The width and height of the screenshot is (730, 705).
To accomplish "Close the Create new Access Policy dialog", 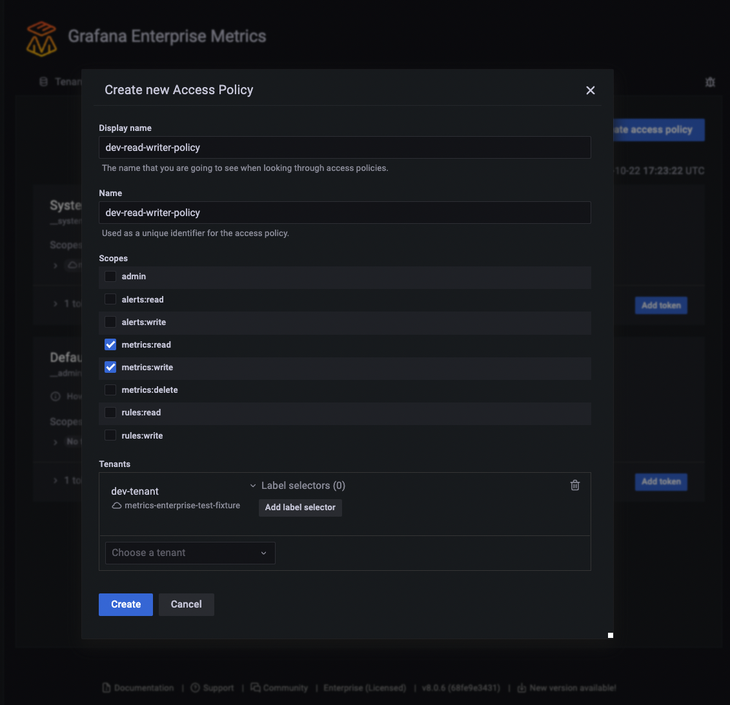I will 590,90.
